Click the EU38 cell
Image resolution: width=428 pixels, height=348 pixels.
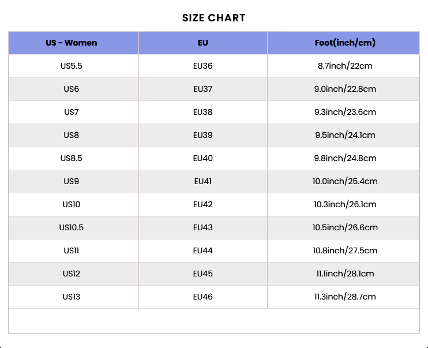202,112
